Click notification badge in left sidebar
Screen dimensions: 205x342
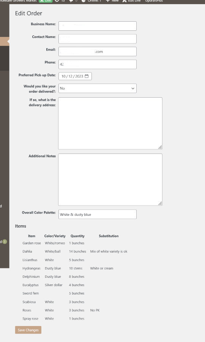(x=5, y=242)
